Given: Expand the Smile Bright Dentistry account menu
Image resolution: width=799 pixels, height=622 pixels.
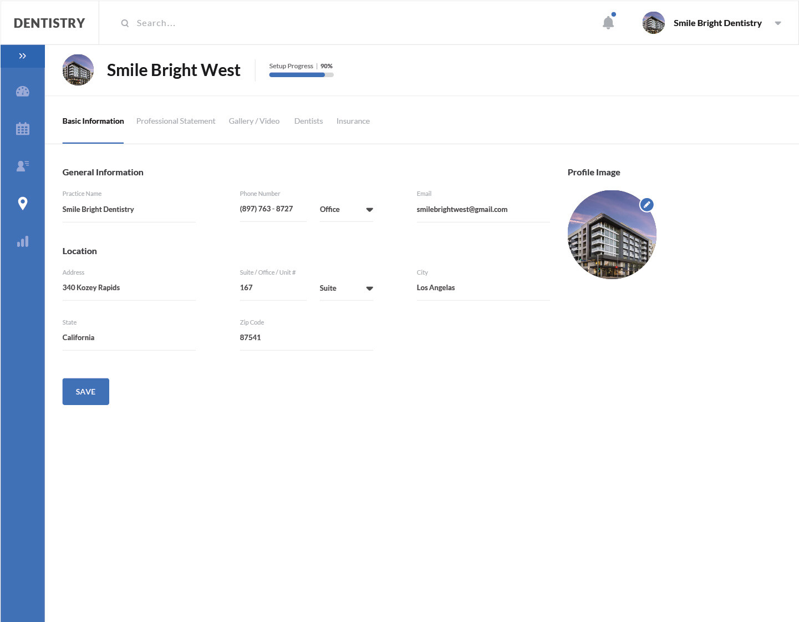Looking at the screenshot, I should pyautogui.click(x=777, y=23).
